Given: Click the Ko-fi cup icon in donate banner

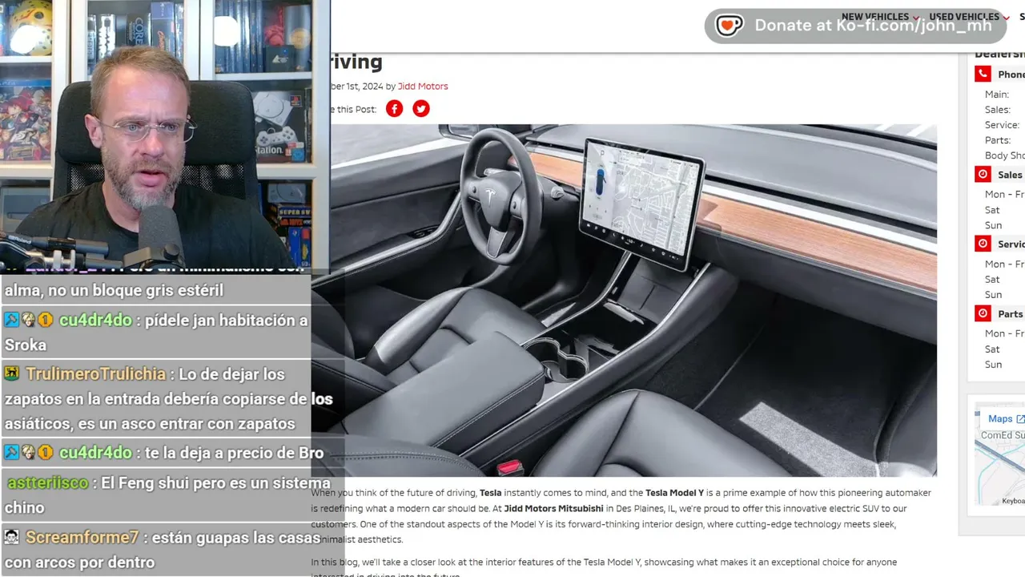Looking at the screenshot, I should tap(729, 26).
